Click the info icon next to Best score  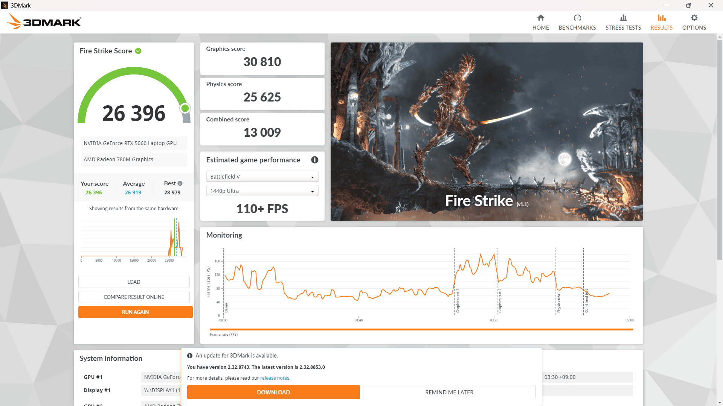pos(180,183)
